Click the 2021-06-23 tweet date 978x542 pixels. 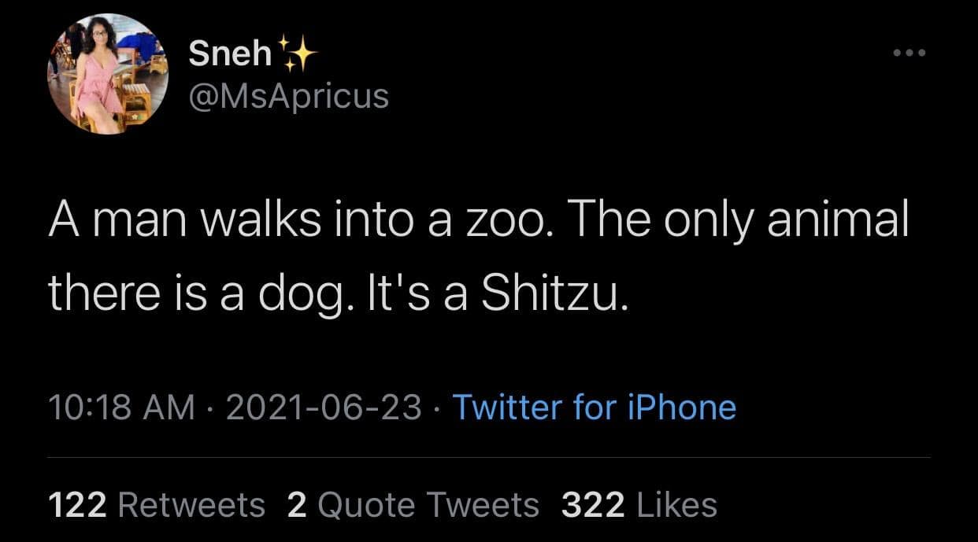click(324, 407)
